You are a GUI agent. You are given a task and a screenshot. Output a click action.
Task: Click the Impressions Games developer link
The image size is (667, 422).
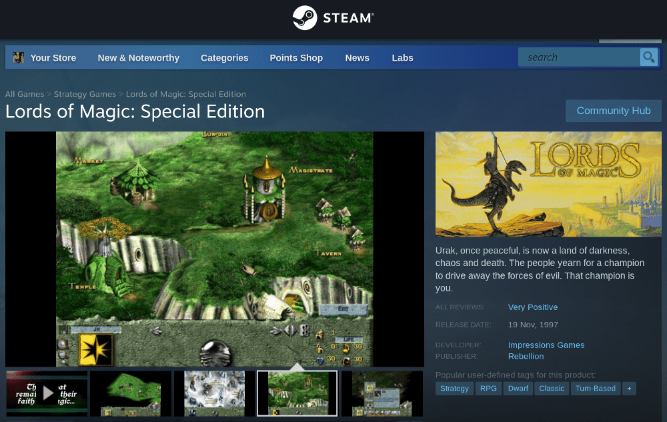pyautogui.click(x=546, y=345)
